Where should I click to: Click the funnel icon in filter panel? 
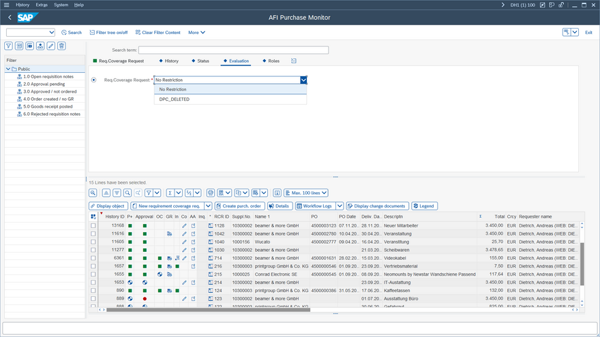[9, 46]
